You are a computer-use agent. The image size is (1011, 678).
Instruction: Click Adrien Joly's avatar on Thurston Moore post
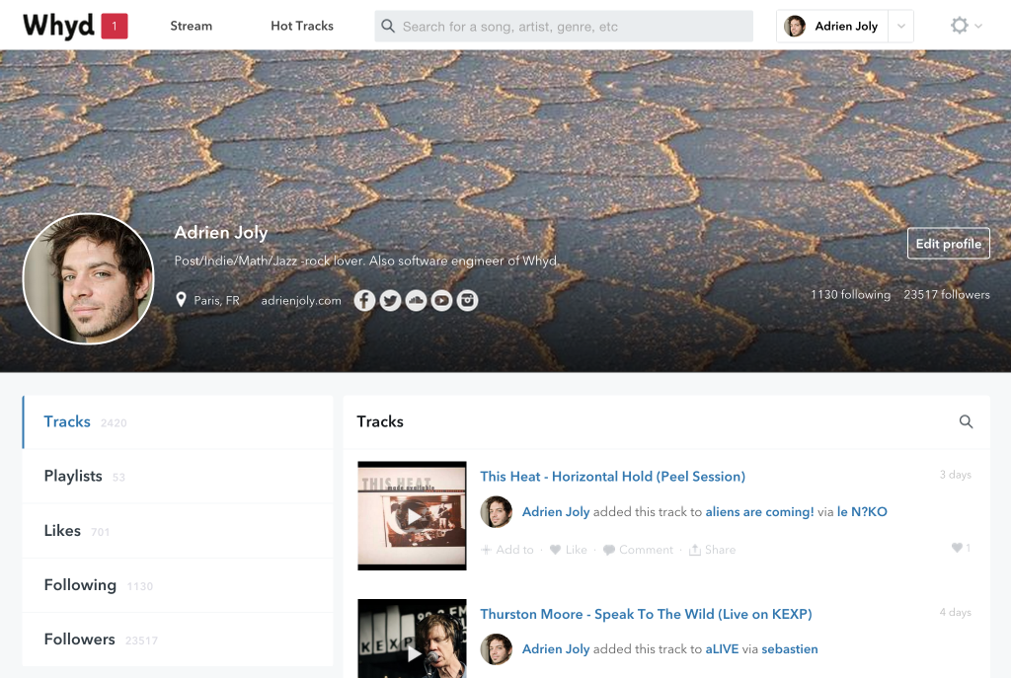click(x=497, y=649)
